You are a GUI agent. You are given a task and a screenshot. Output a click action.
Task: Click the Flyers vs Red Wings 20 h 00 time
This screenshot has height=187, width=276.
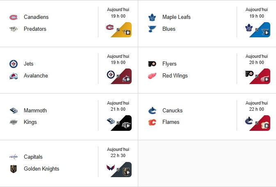point(257,62)
